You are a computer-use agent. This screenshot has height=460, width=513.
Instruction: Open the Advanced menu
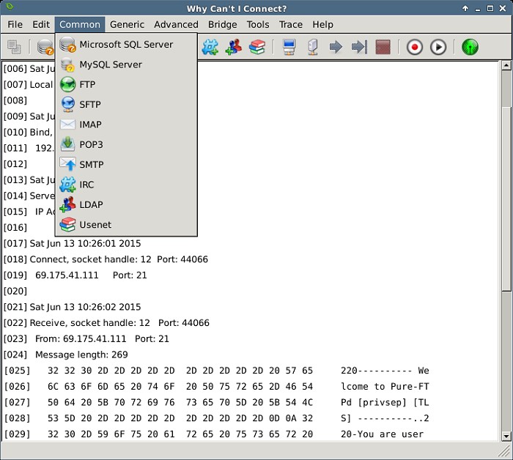click(176, 24)
